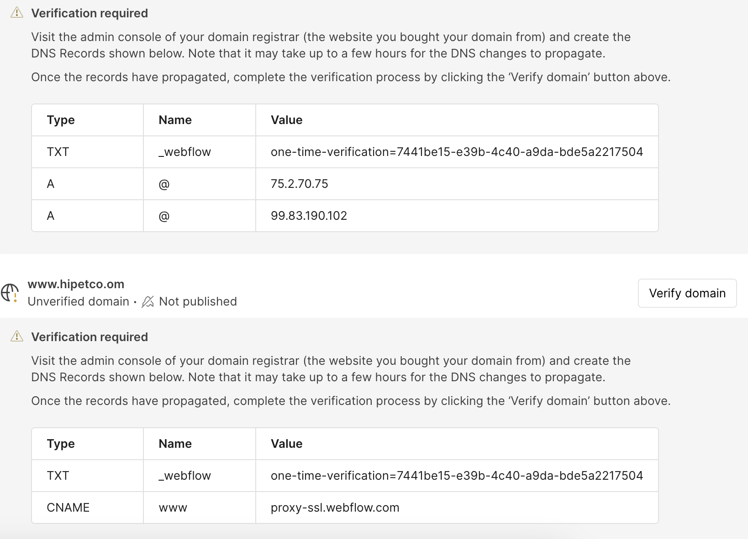The height and width of the screenshot is (539, 748).
Task: Click the Value column header of the bottom table
Action: tap(286, 443)
